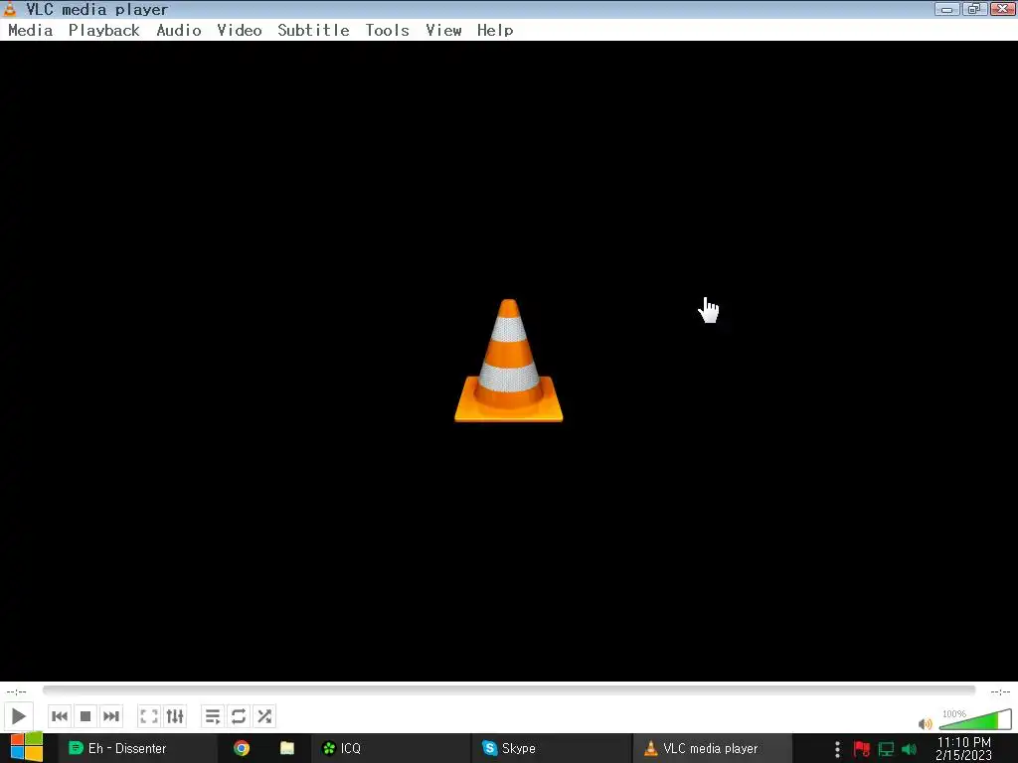Viewport: 1018px width, 763px height.
Task: Close the VLC media player window
Action: pos(1003,9)
